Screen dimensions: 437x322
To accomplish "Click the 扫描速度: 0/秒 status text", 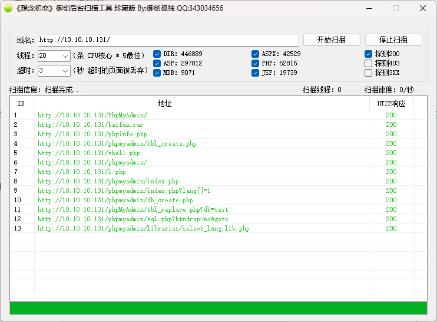I will coord(389,90).
